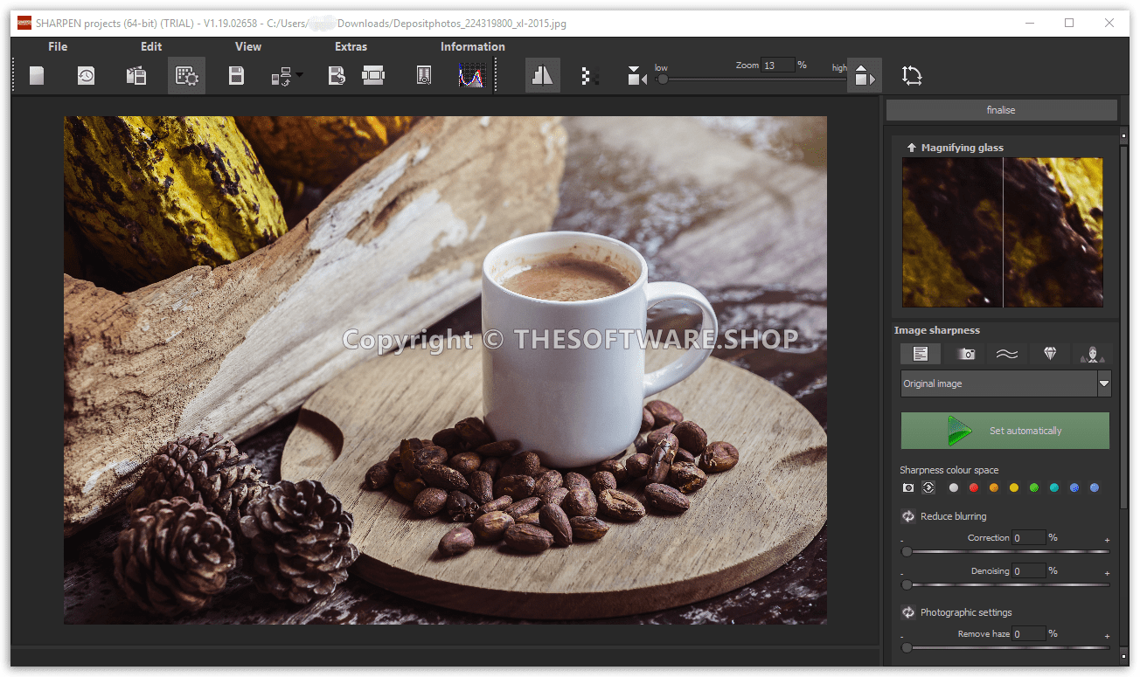Select the red sharpness colour swatch
The image size is (1140, 677).
(973, 487)
